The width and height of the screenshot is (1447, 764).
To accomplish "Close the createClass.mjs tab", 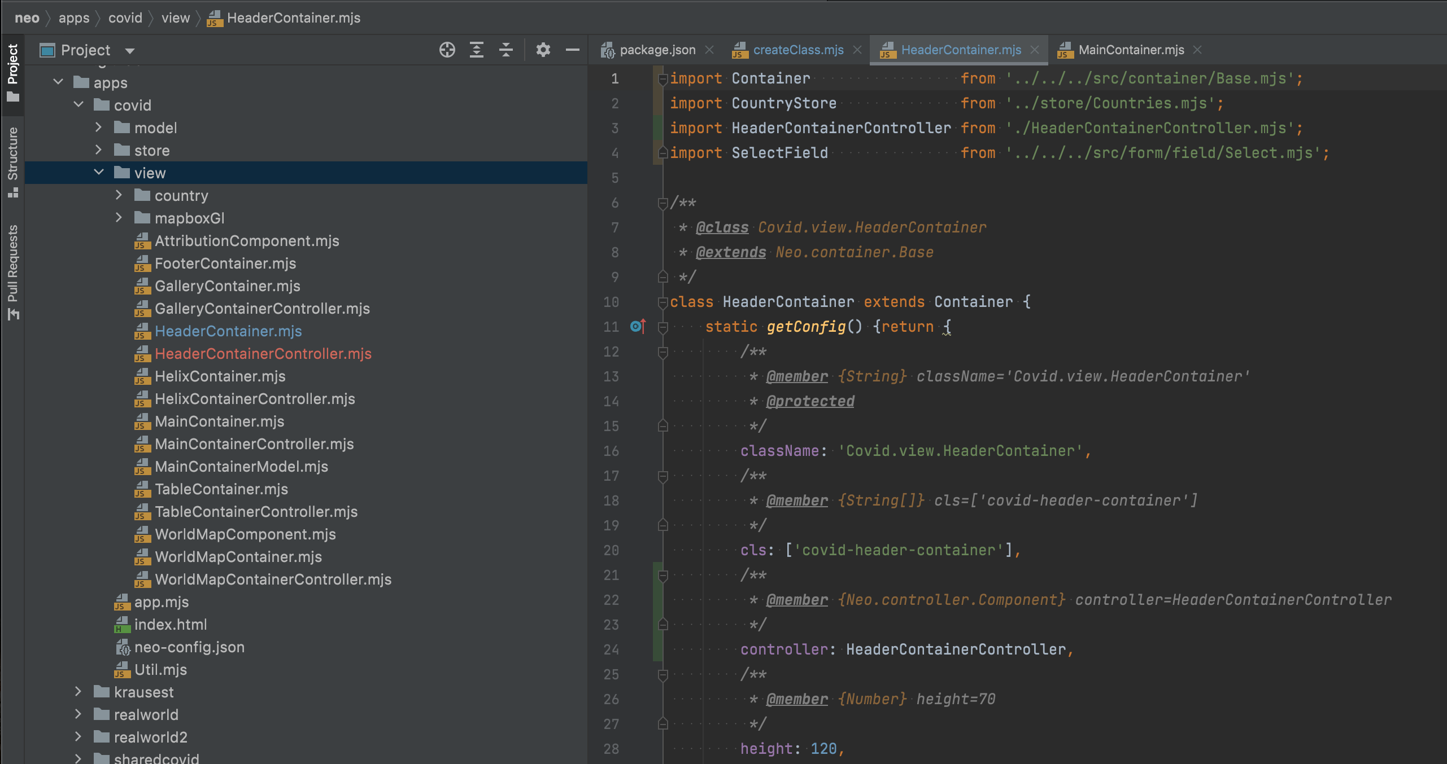I will tap(857, 50).
